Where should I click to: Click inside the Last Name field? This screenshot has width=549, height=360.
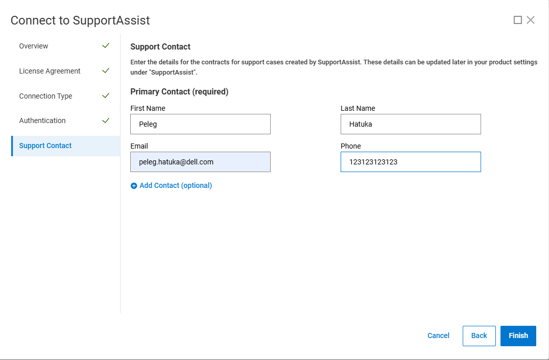[x=411, y=124]
